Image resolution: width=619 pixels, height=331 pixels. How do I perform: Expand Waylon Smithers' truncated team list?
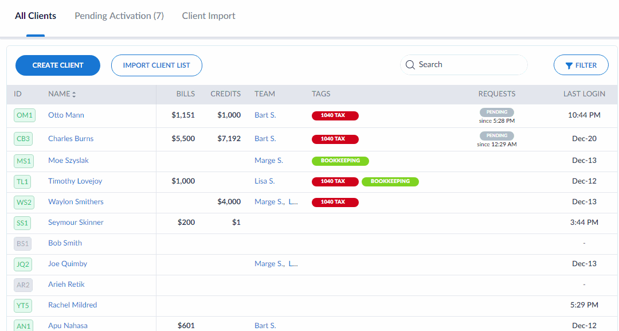293,202
